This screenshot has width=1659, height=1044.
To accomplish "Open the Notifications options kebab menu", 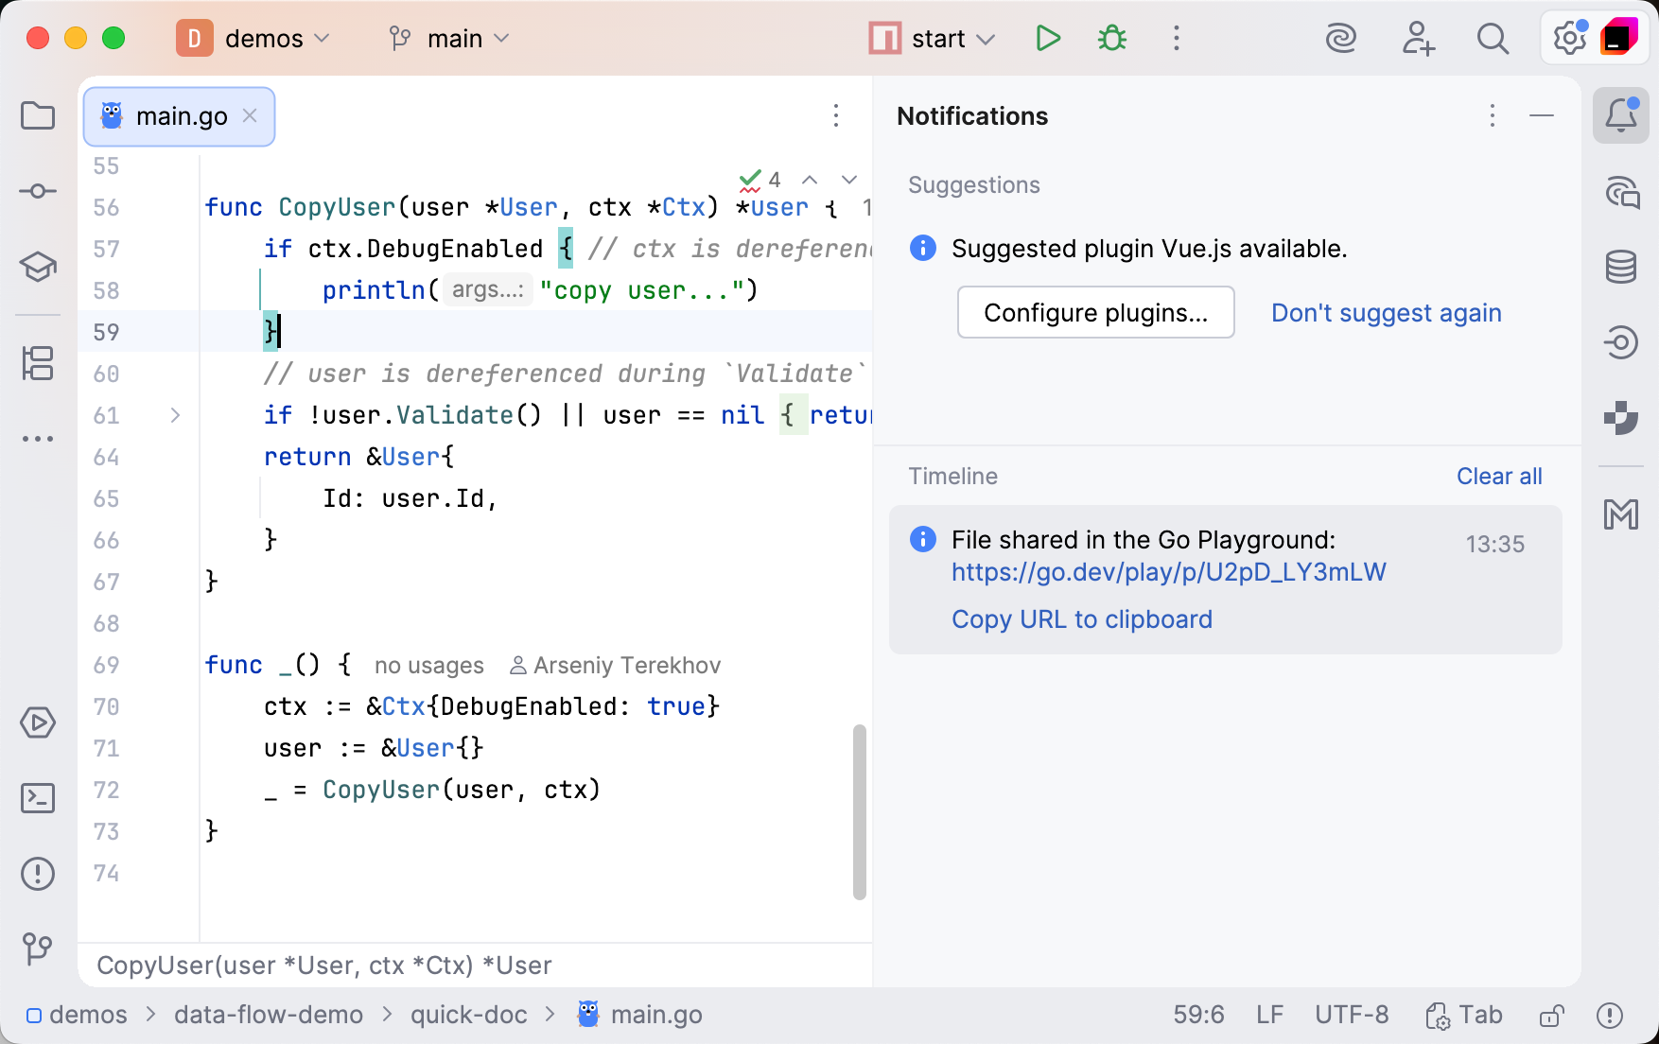I will coord(1492,116).
